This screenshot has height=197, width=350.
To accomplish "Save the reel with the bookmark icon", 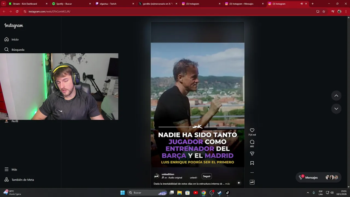I will point(252,163).
